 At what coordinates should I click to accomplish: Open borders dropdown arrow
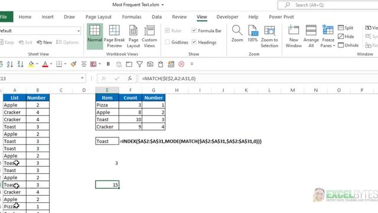[x=65, y=64]
